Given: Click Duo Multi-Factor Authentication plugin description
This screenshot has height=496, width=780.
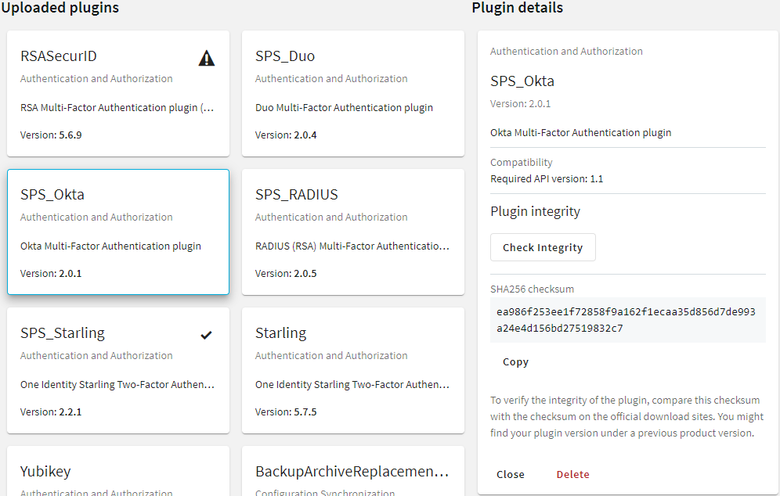Looking at the screenshot, I should [x=345, y=107].
